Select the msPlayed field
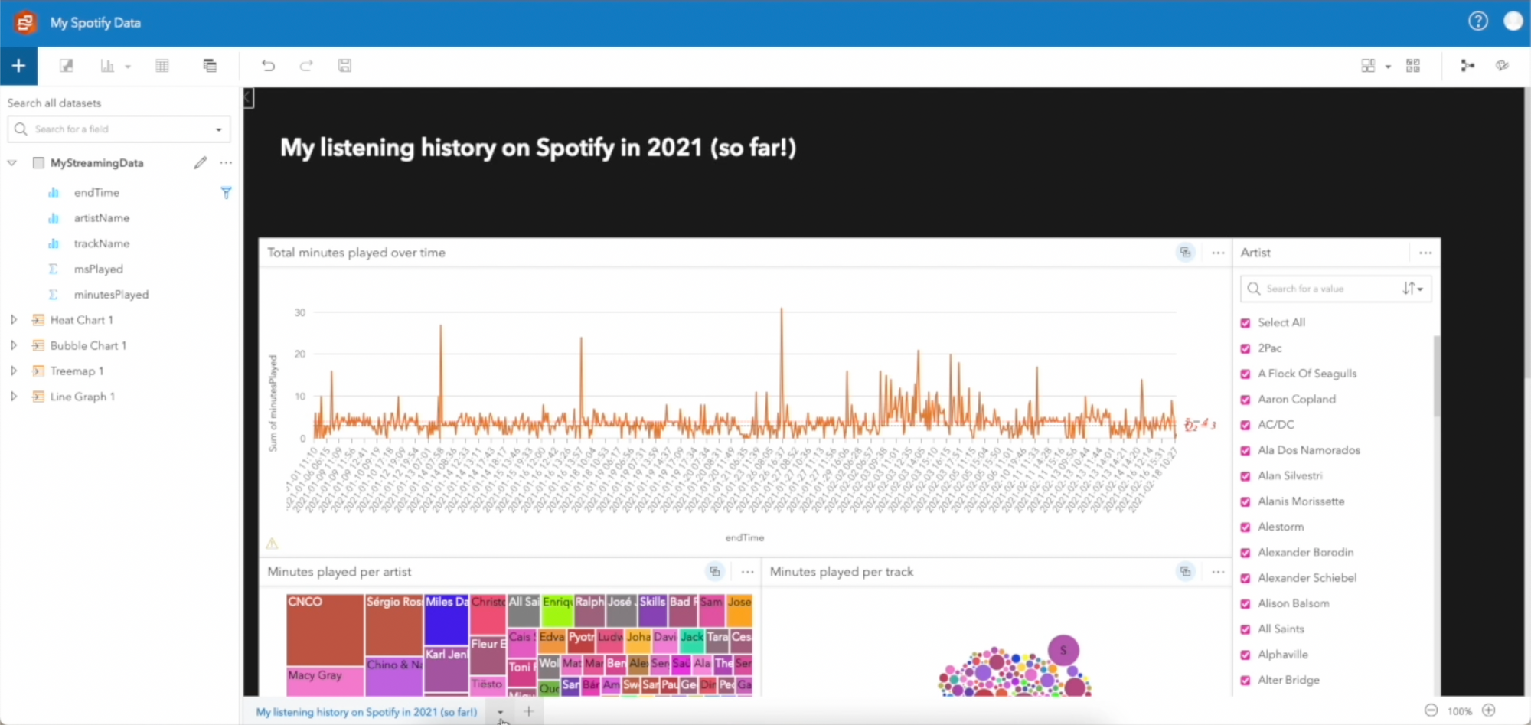Viewport: 1531px width, 725px height. coord(98,269)
